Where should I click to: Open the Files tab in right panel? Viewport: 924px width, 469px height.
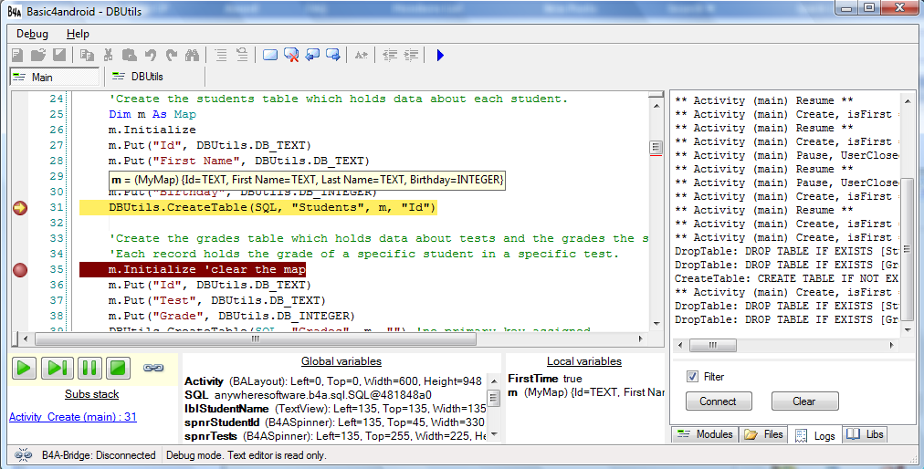pos(764,435)
